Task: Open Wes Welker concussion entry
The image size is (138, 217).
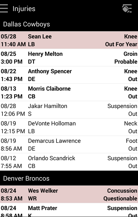Action: coord(69,194)
